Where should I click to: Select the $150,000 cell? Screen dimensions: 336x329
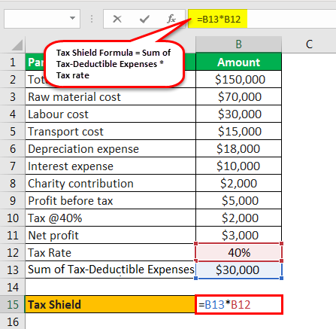pyautogui.click(x=238, y=79)
